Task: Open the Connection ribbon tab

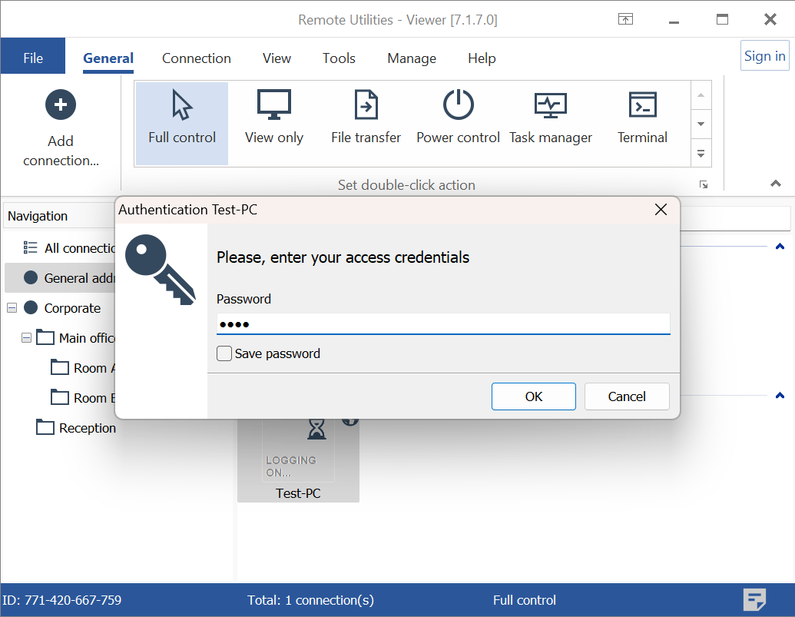Action: [x=196, y=58]
